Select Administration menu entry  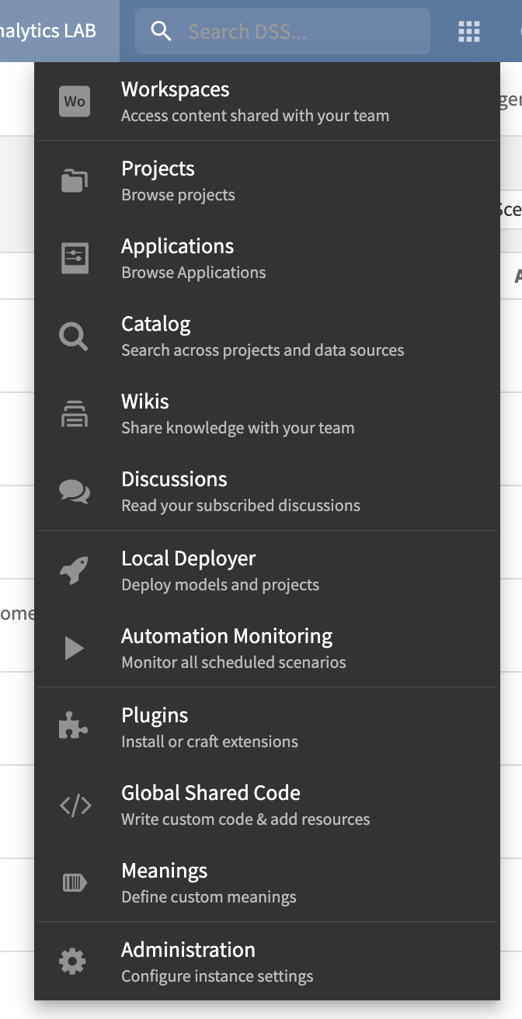(x=267, y=962)
